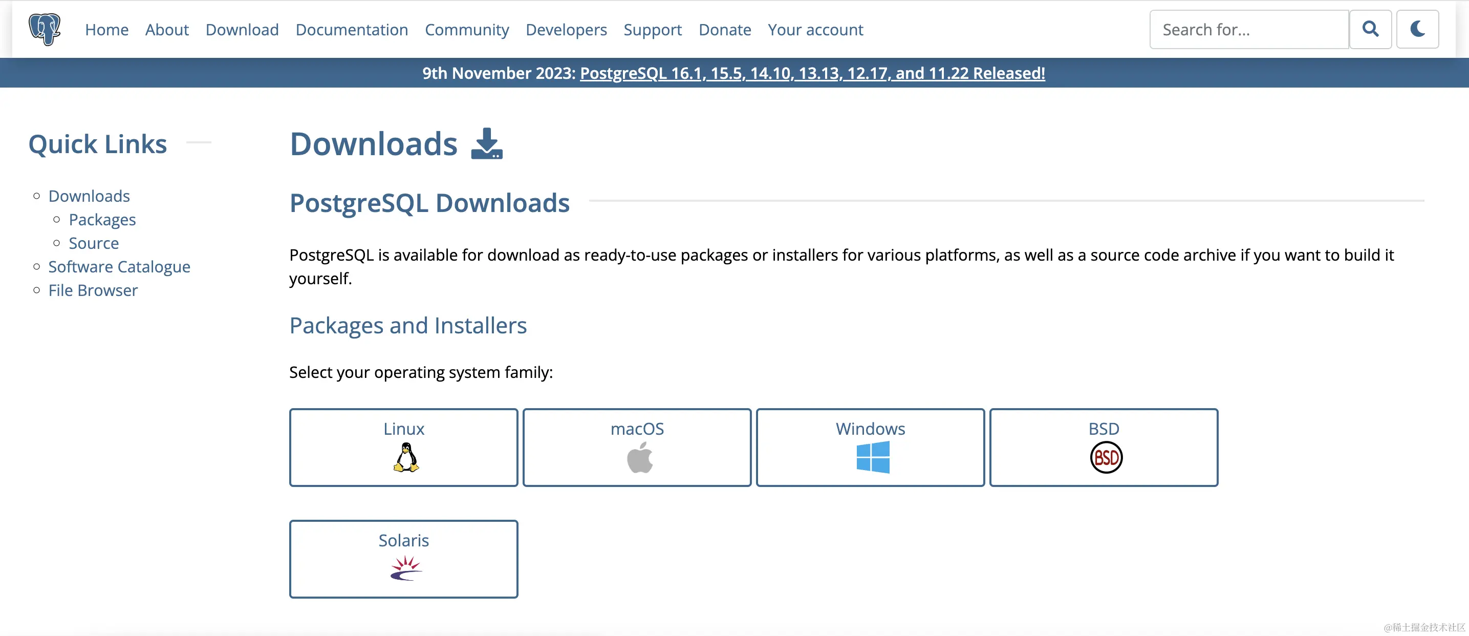This screenshot has height=636, width=1469.
Task: Click the magnifying glass search button
Action: (x=1370, y=29)
